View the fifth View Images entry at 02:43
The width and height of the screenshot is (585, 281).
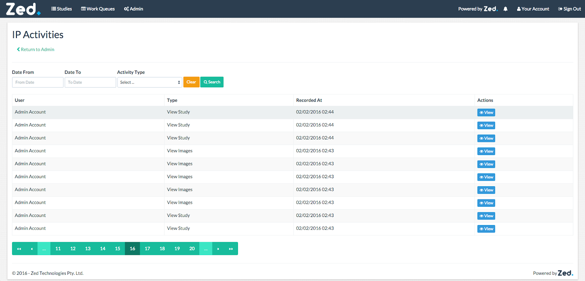[486, 203]
